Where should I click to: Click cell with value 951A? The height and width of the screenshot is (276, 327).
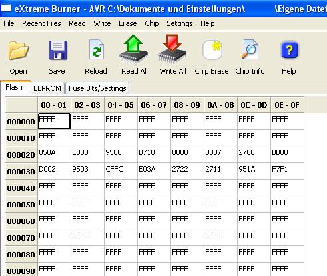tap(254, 171)
